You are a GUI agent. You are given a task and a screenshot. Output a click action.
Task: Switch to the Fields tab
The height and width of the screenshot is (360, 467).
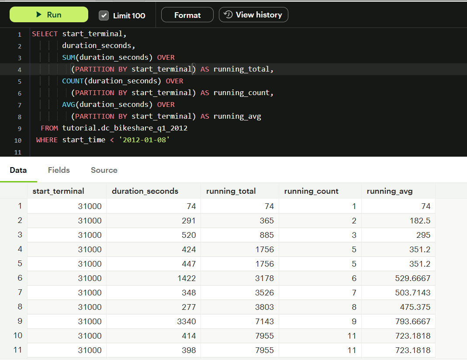pyautogui.click(x=59, y=170)
